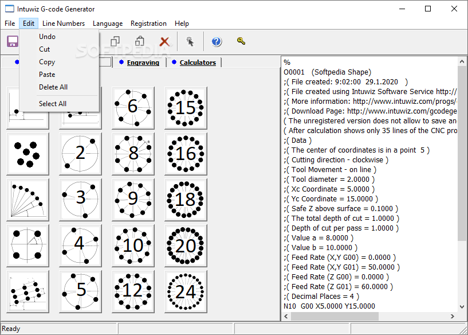Click the 'Tool diameter = 2.0000' line

329,180
